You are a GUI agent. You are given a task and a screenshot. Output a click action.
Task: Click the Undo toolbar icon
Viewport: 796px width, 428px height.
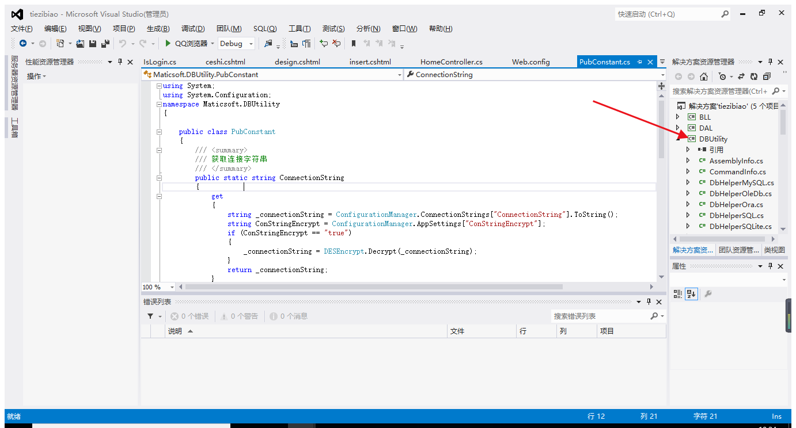[123, 43]
